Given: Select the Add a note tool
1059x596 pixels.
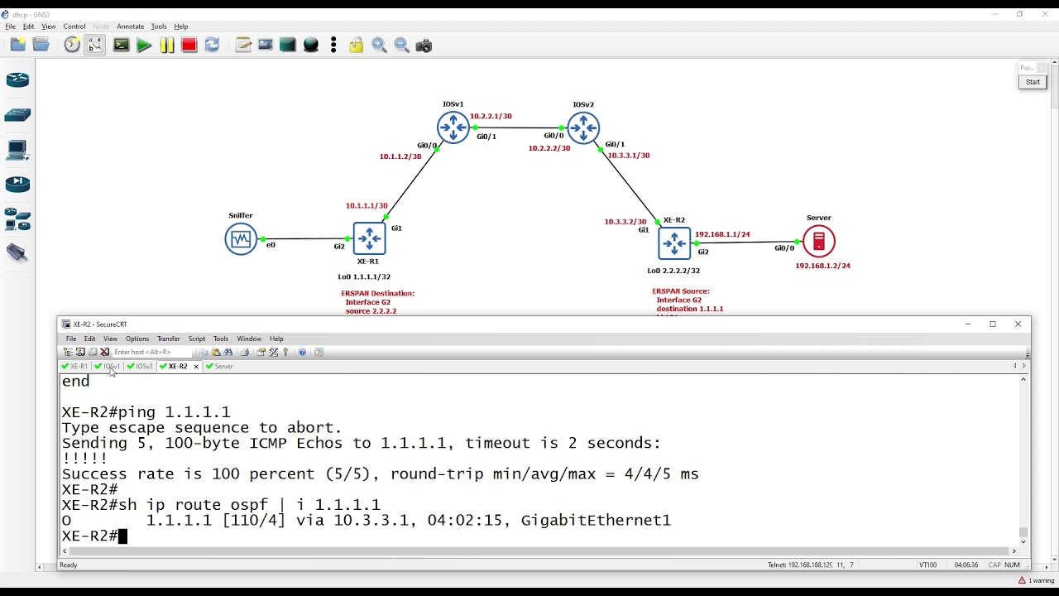Looking at the screenshot, I should pos(243,45).
